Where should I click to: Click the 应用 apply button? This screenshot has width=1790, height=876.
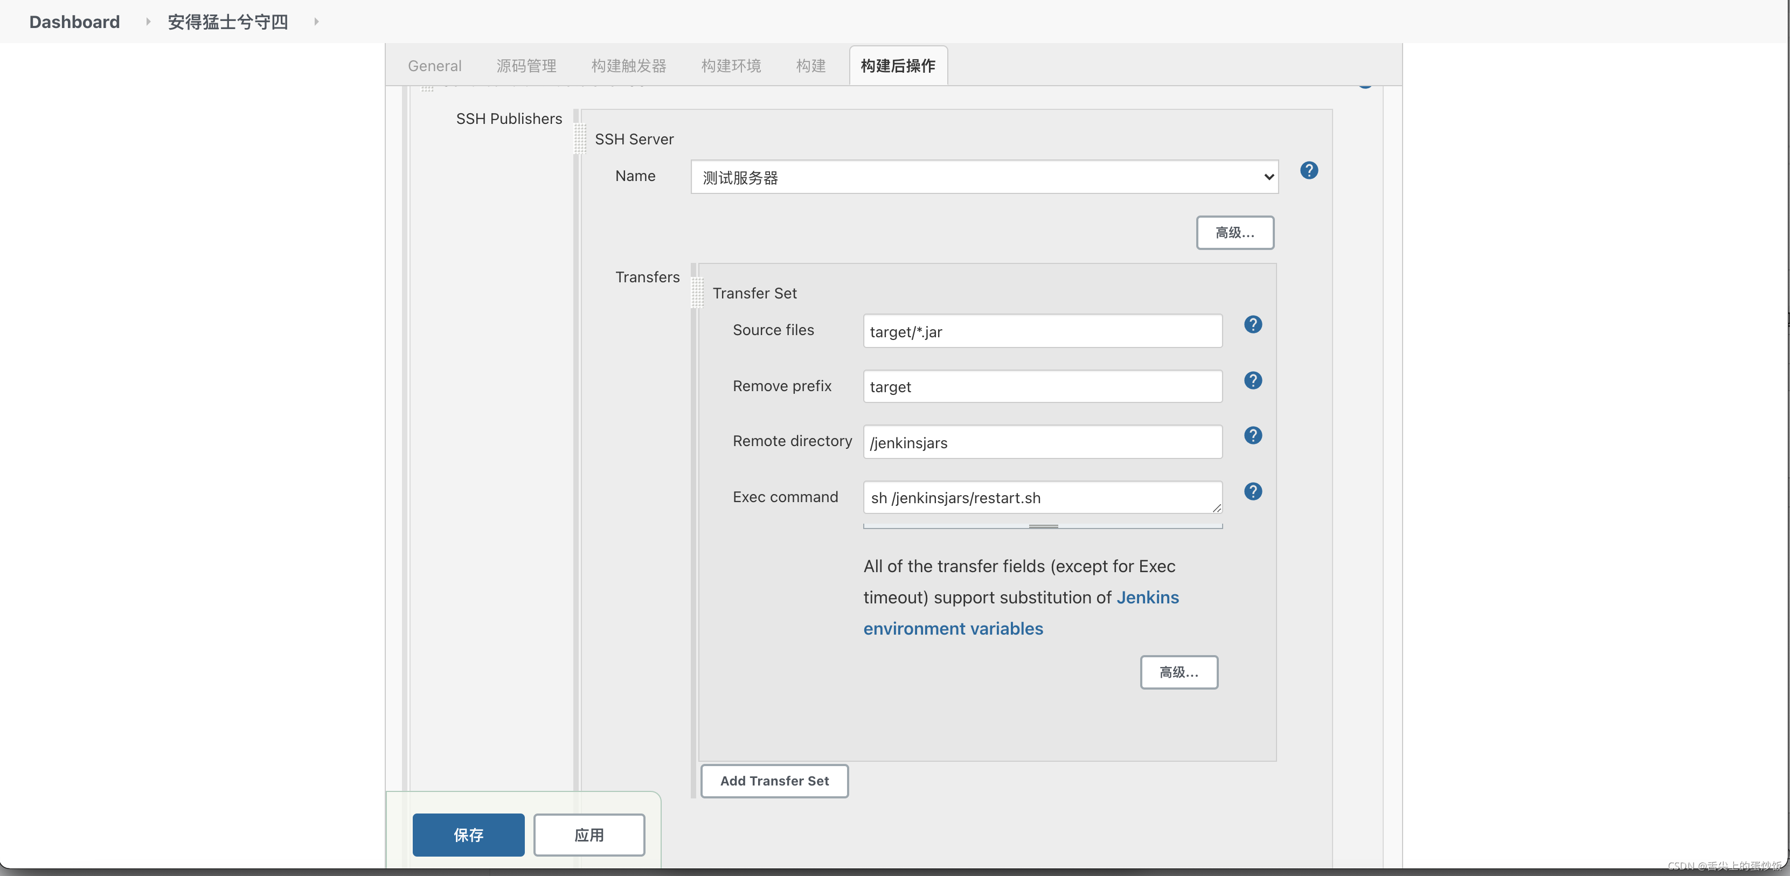click(x=588, y=835)
